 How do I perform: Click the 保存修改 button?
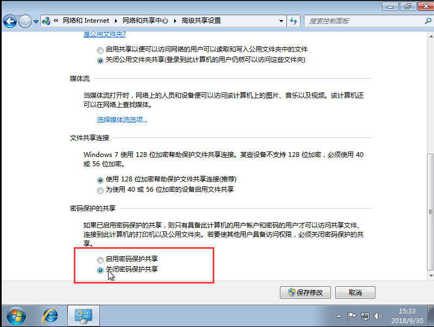(x=305, y=292)
